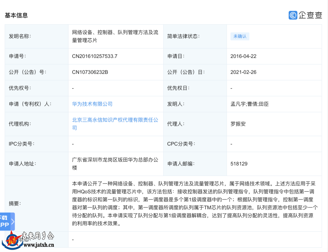This screenshot has height=252, width=328.
Task: Select the abstract paragraph starting 本申请公开了
Action: tap(195, 204)
